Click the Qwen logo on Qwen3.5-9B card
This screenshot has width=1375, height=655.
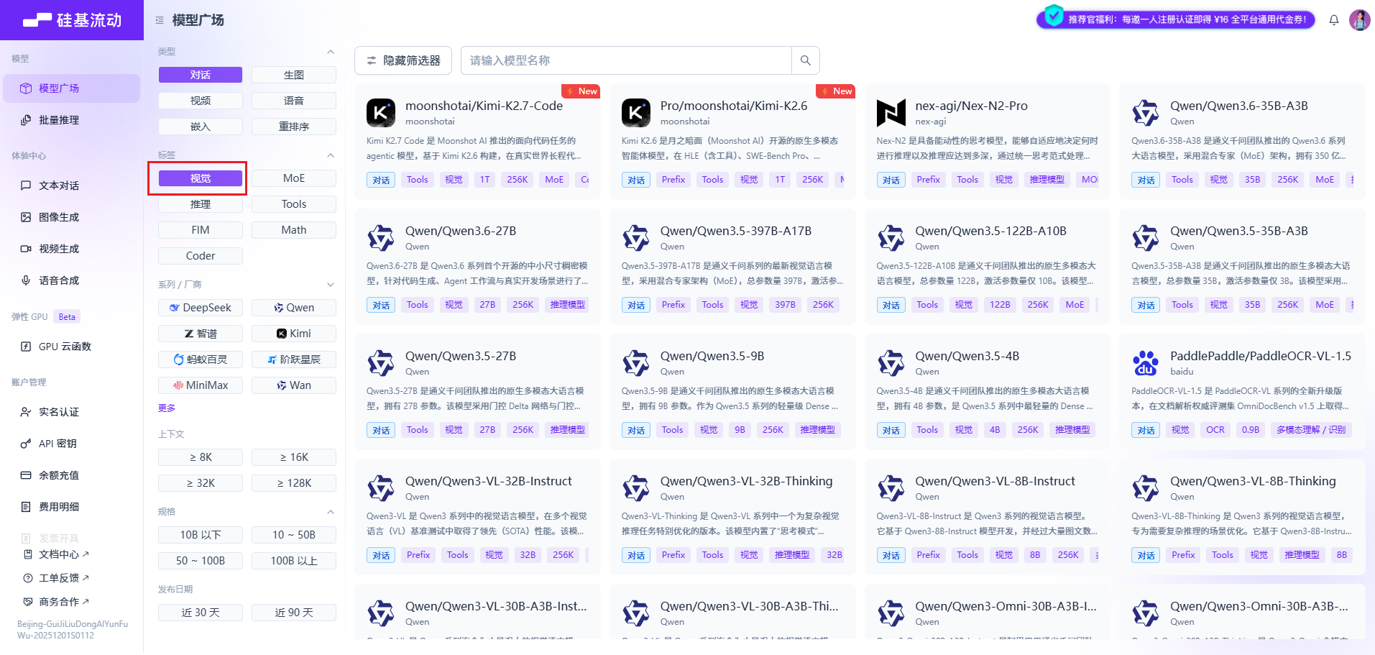click(636, 363)
